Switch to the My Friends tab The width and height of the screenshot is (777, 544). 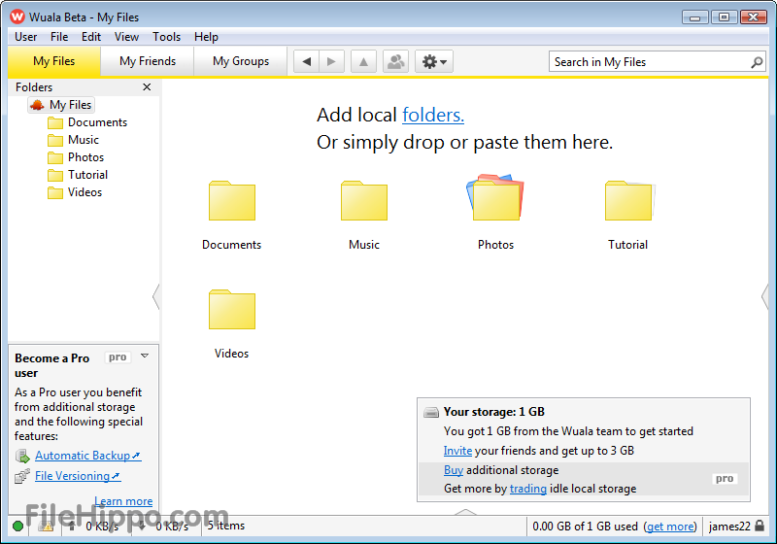(148, 61)
